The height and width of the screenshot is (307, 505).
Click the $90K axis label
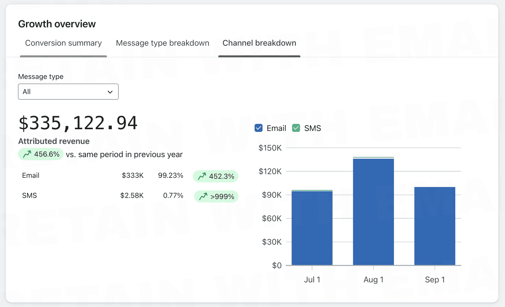pyautogui.click(x=272, y=195)
